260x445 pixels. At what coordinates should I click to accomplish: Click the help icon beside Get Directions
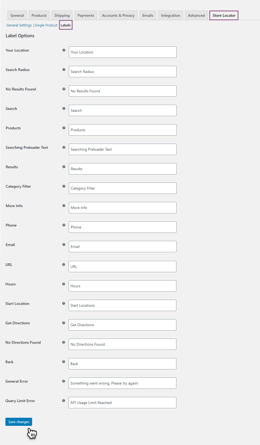(64, 322)
